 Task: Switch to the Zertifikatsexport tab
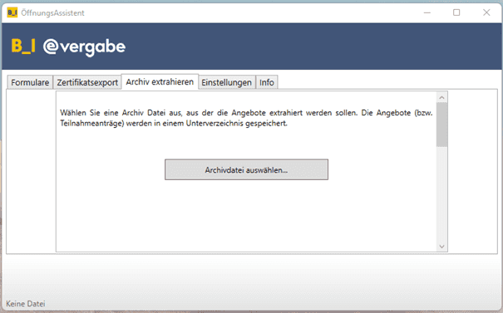(87, 82)
